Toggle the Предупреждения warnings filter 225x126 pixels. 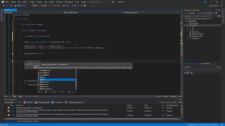coord(42,102)
